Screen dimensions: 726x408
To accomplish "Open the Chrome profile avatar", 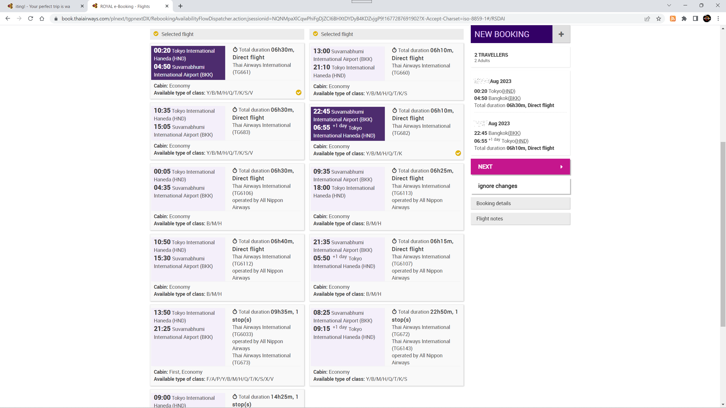I will [x=707, y=19].
